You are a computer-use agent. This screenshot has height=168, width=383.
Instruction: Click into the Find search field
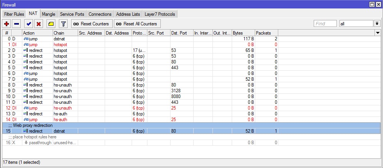coord(325,24)
